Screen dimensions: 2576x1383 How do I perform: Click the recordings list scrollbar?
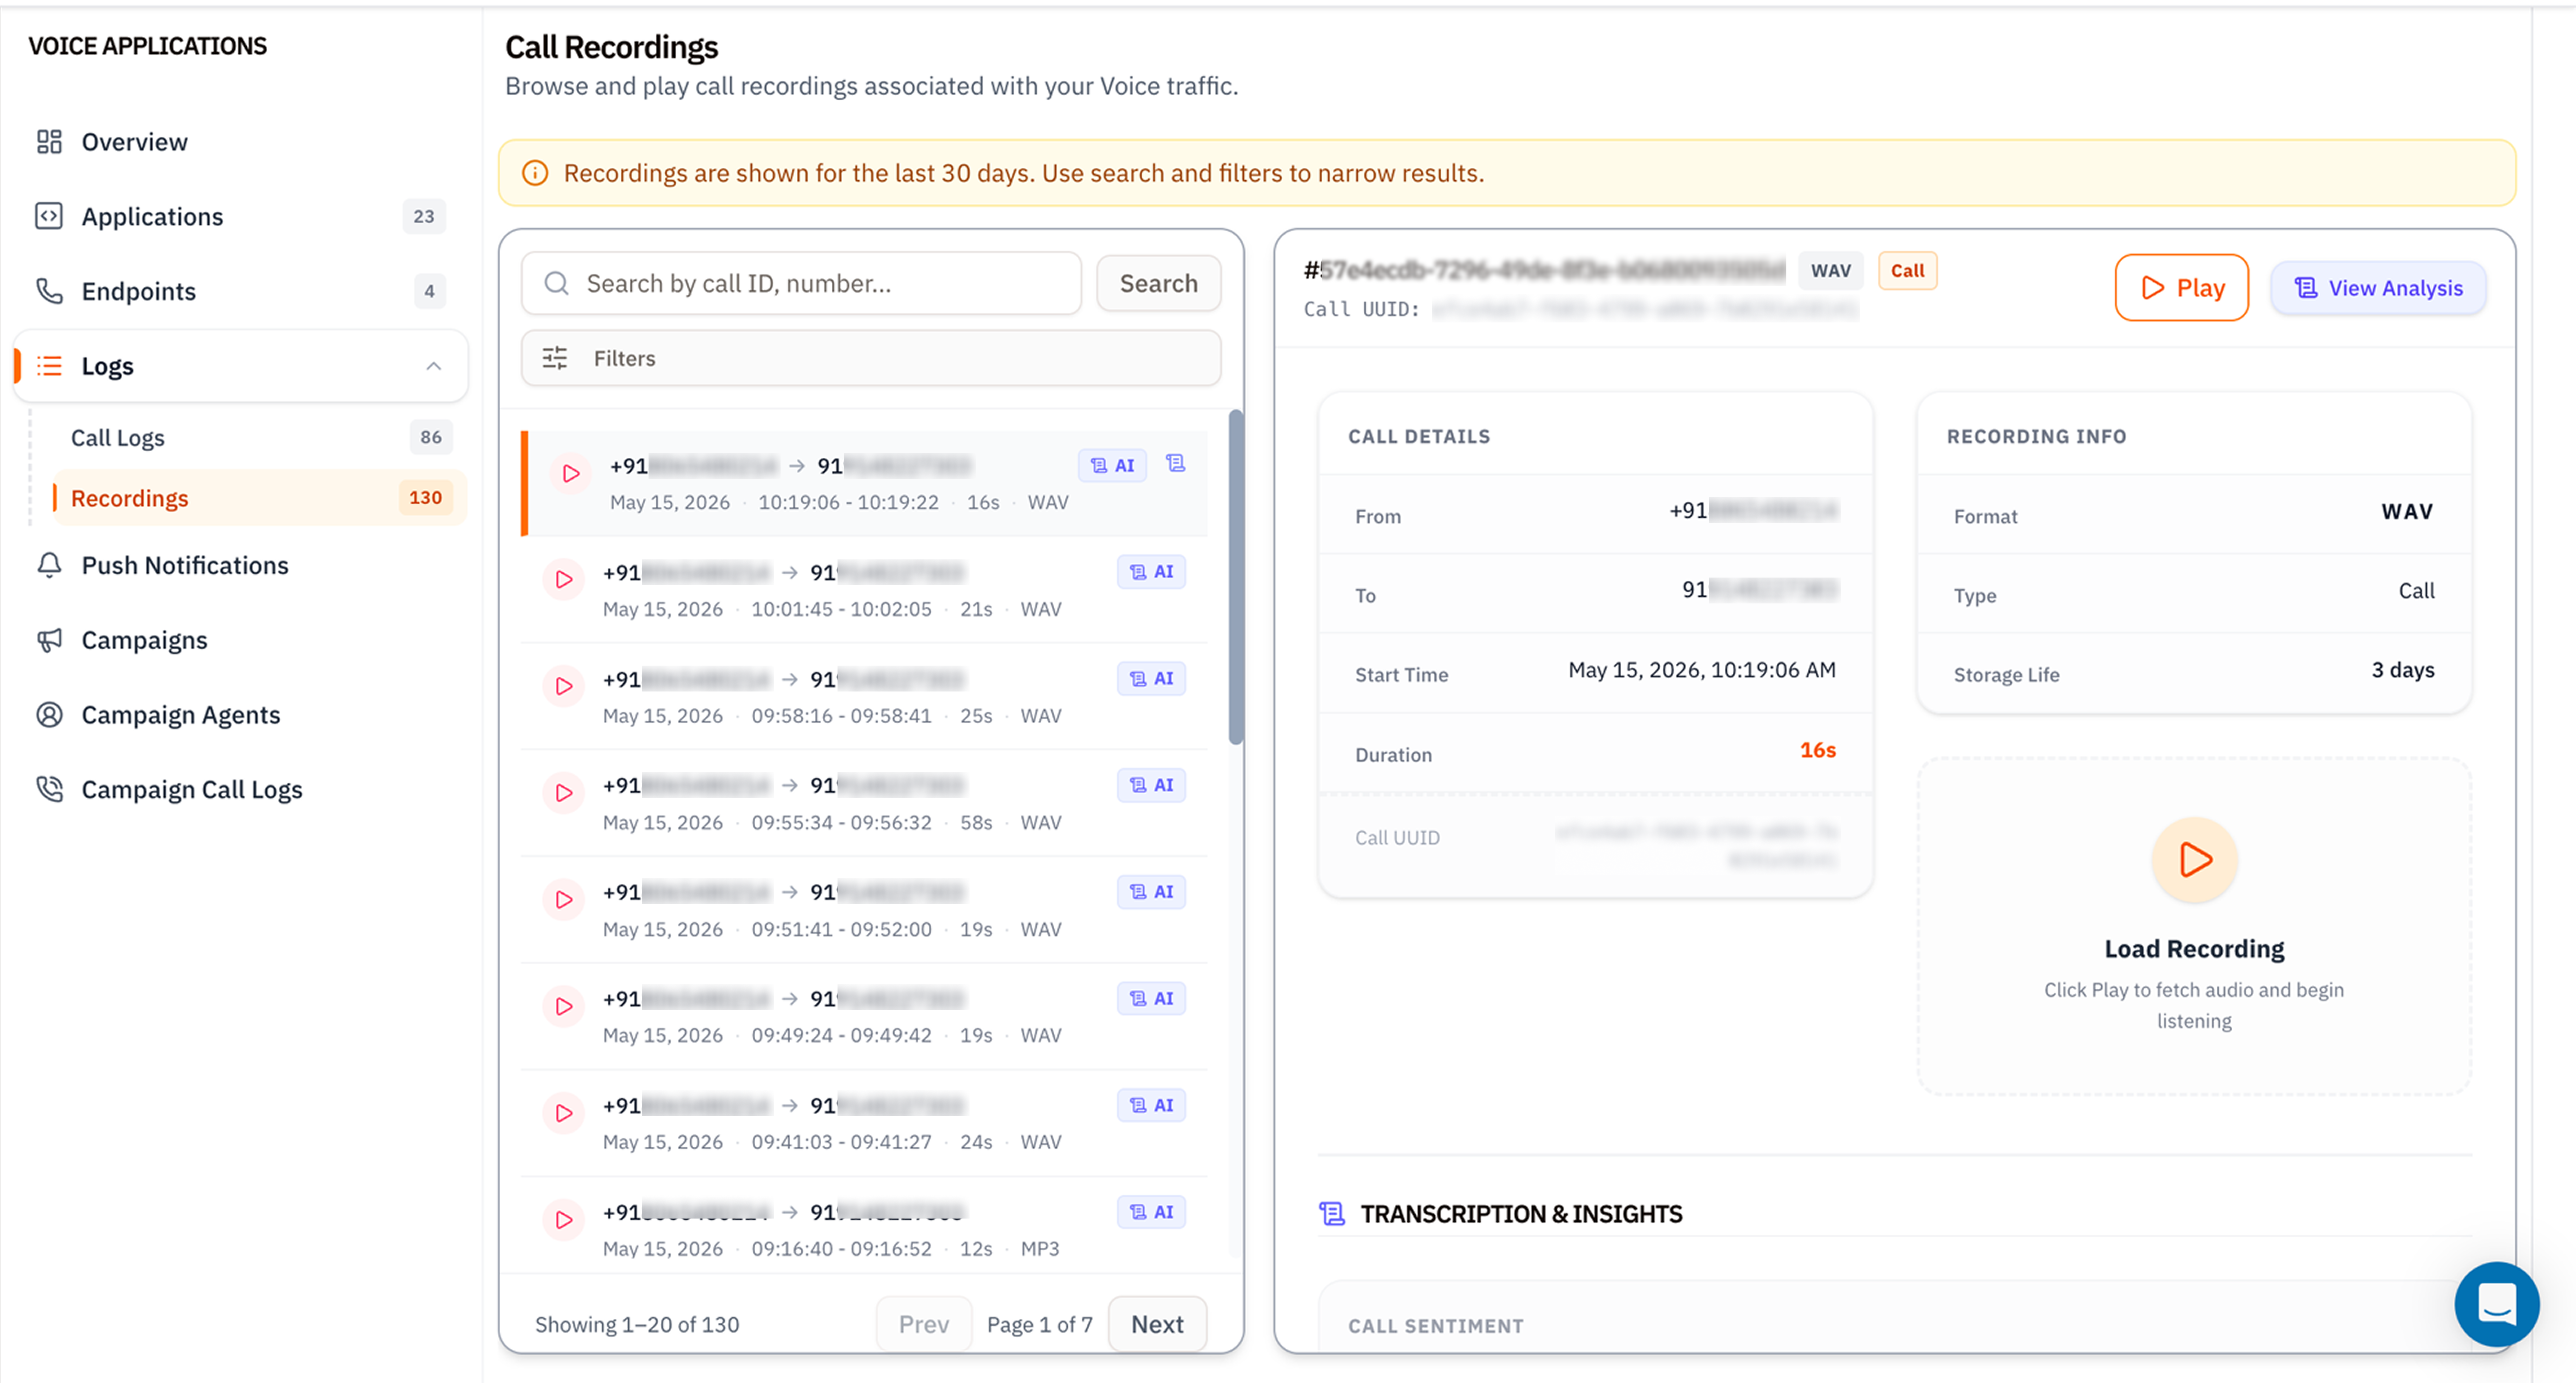(x=1236, y=578)
